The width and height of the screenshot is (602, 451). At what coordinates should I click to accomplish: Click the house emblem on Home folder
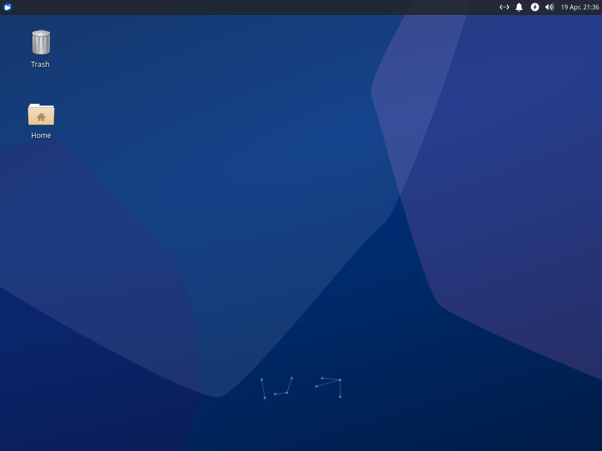[x=41, y=117]
